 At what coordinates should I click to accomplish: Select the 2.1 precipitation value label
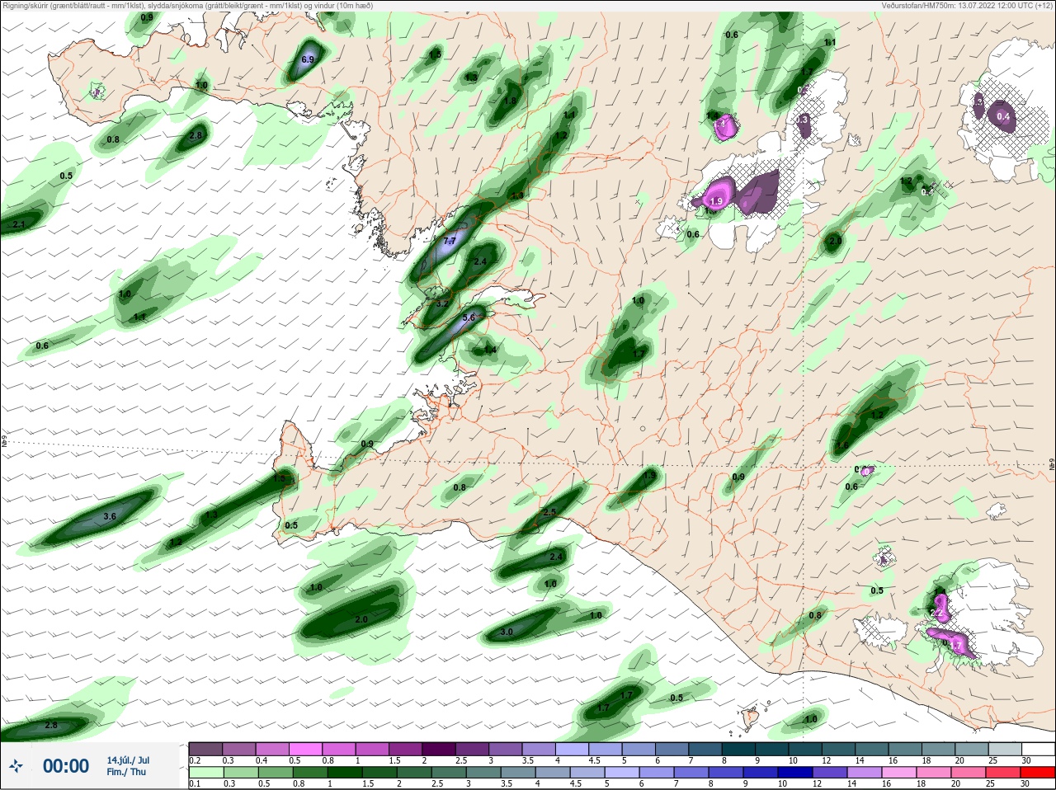click(x=19, y=224)
